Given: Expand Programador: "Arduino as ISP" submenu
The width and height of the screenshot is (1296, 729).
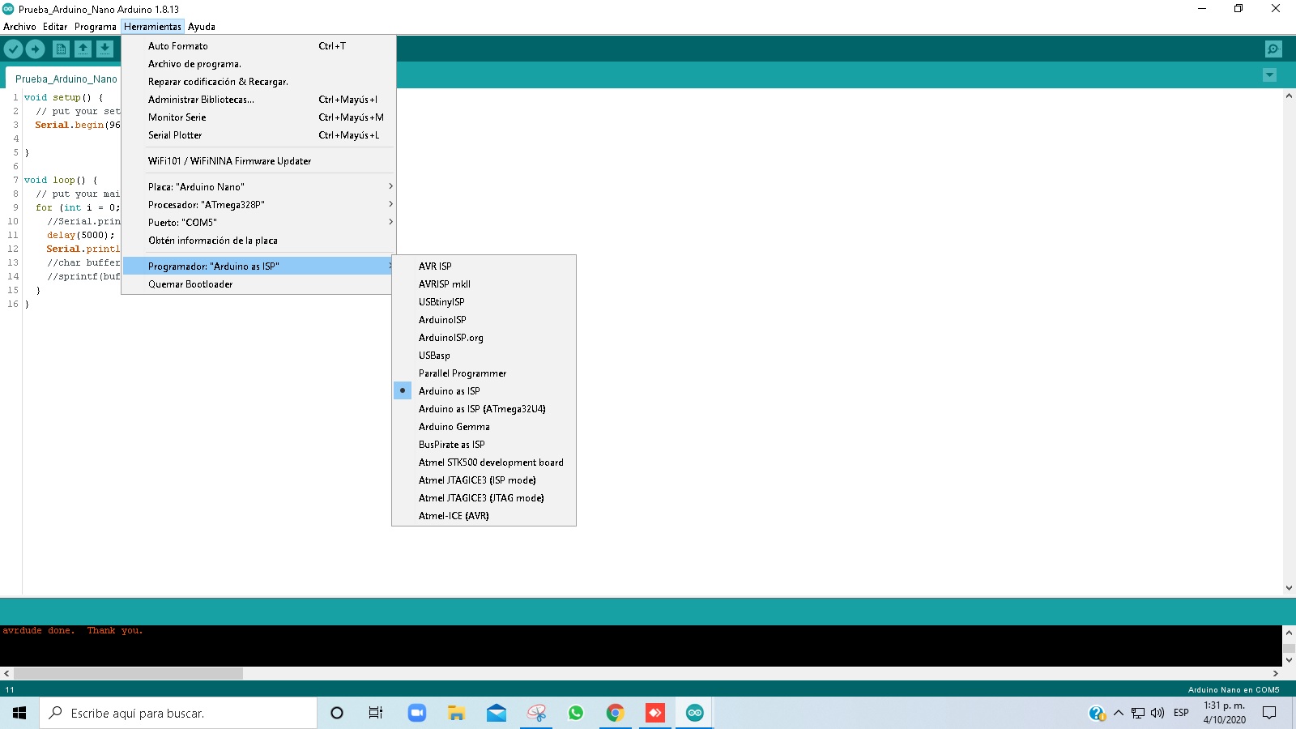Looking at the screenshot, I should point(258,266).
